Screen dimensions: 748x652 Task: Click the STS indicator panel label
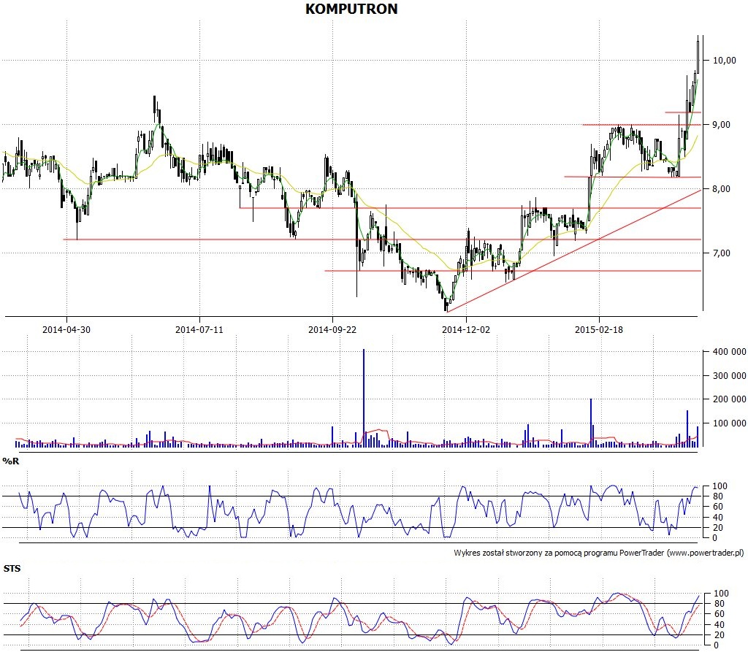point(12,569)
